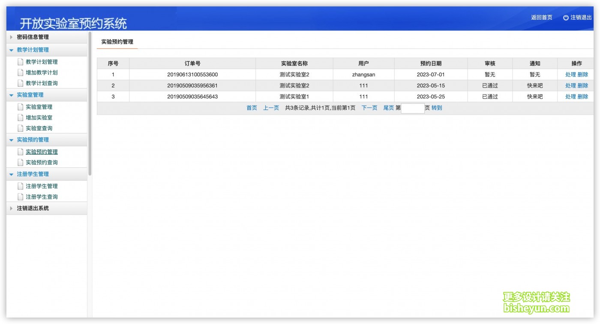Viewport: 600px width, 324px height.
Task: Delete the 2023-05-25 reservation row
Action: [583, 97]
